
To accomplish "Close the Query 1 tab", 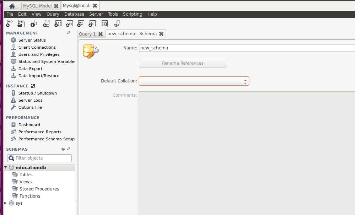I will point(101,34).
